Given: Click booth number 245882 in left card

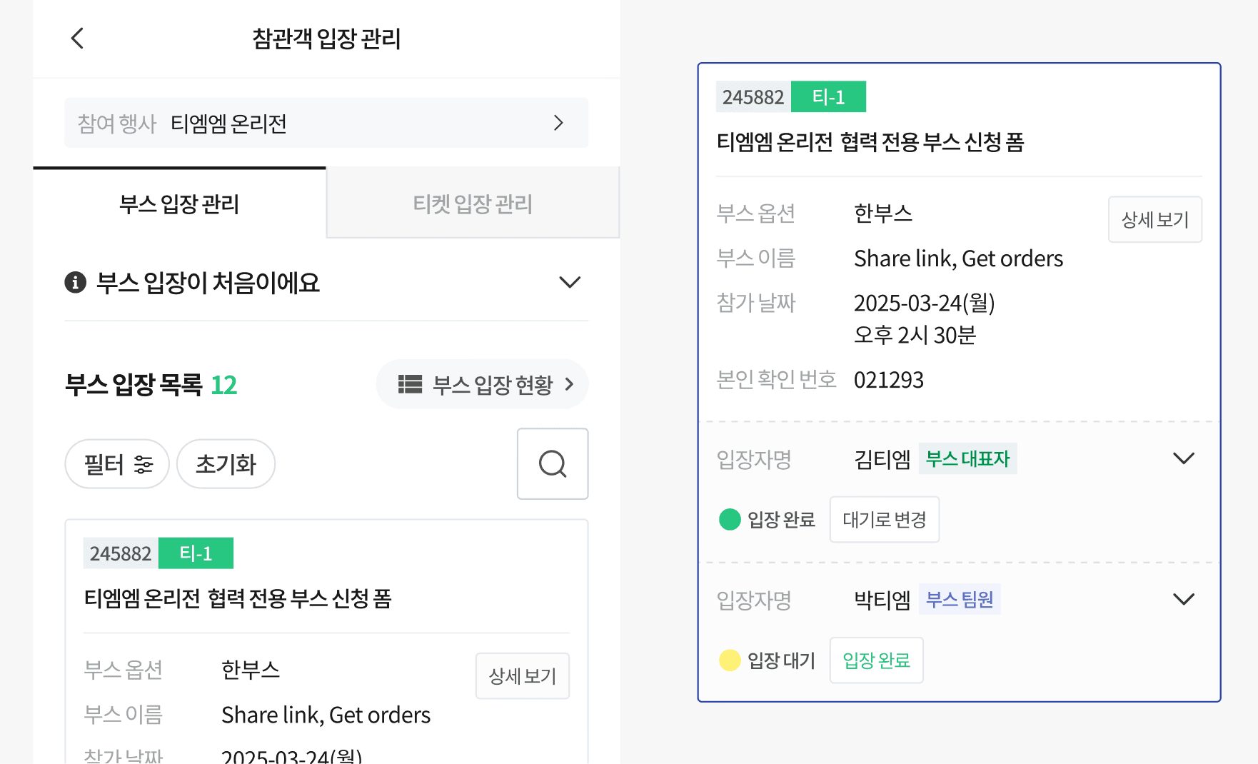Looking at the screenshot, I should click(x=121, y=553).
